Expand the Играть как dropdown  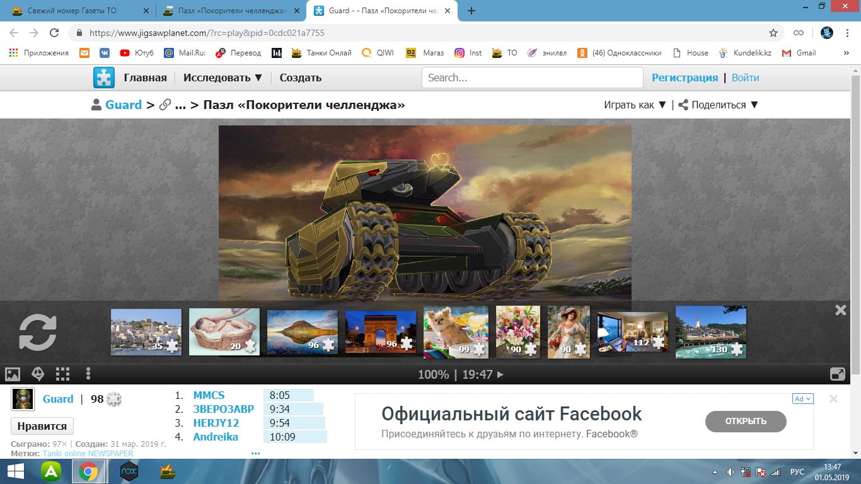click(x=635, y=105)
